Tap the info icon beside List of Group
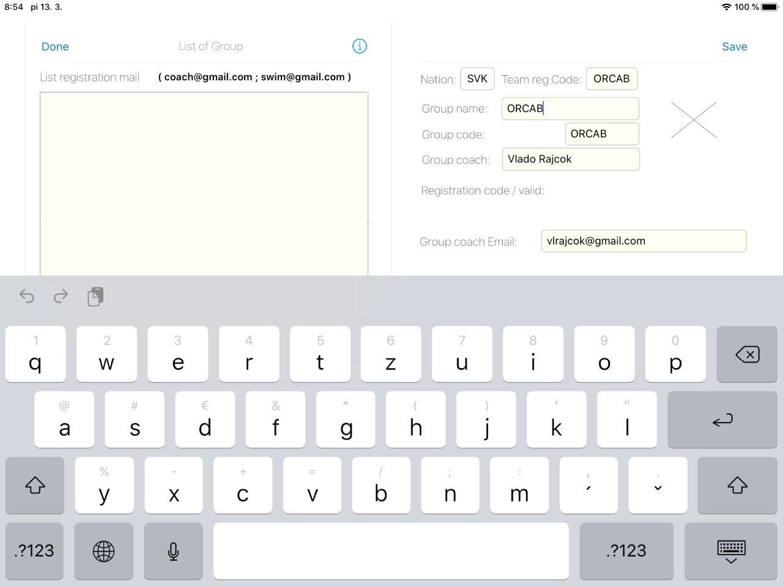Image resolution: width=783 pixels, height=587 pixels. click(360, 46)
